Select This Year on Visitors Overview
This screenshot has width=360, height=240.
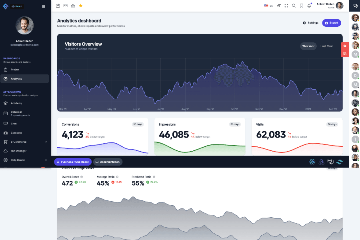[x=308, y=46]
